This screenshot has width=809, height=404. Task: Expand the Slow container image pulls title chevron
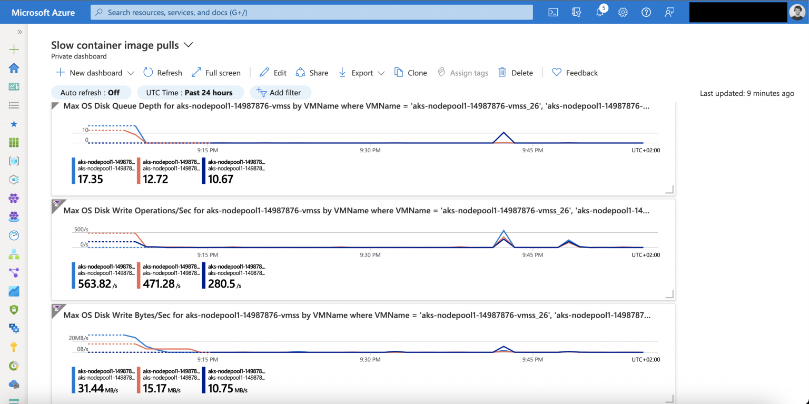tap(188, 45)
